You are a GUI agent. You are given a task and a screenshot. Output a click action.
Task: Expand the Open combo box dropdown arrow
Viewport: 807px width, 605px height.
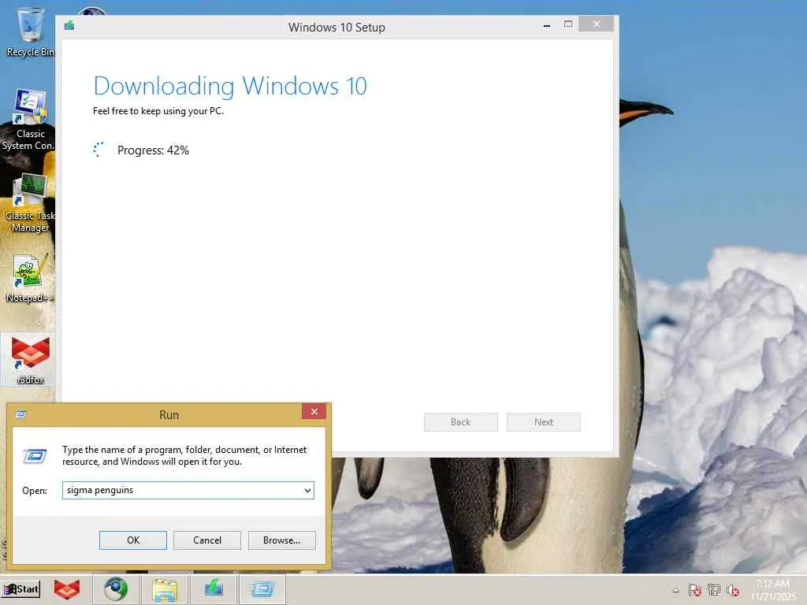tap(307, 490)
